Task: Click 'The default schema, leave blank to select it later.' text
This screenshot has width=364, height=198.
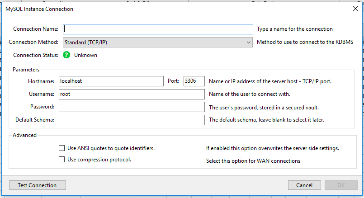Action: (266, 120)
